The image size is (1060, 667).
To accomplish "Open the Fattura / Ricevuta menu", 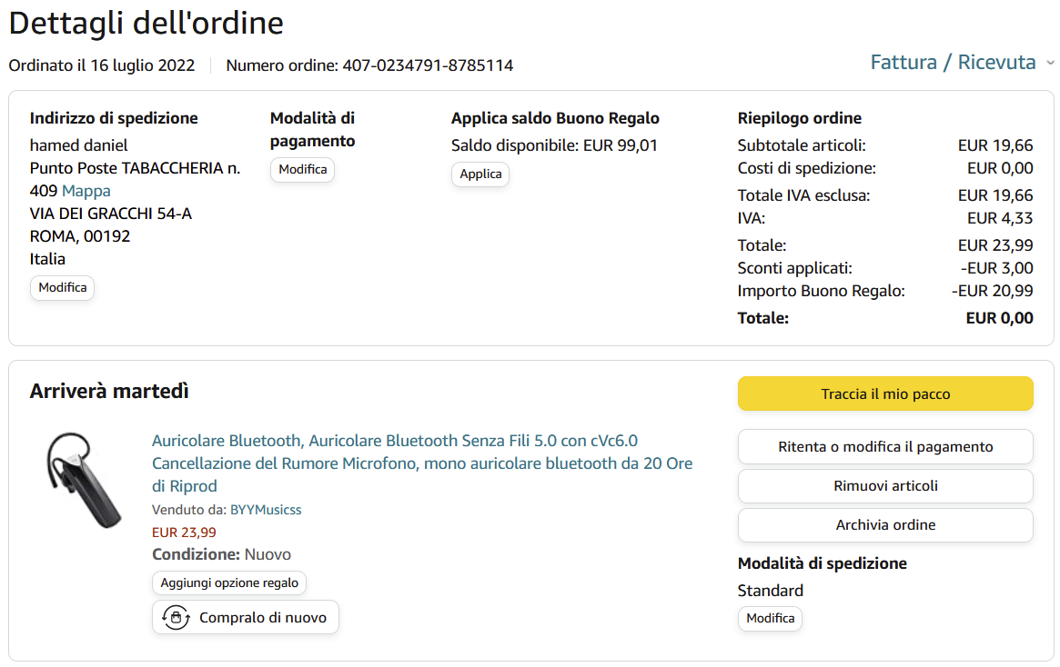I will [953, 63].
